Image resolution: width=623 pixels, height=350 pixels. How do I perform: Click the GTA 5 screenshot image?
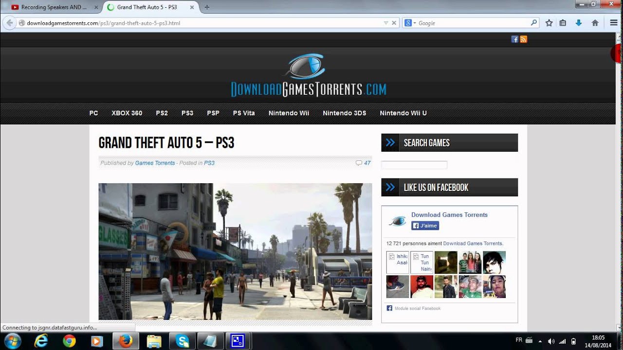pos(235,251)
